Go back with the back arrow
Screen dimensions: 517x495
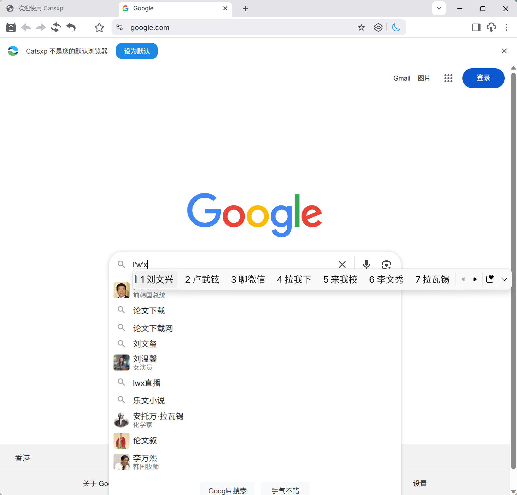pos(26,27)
